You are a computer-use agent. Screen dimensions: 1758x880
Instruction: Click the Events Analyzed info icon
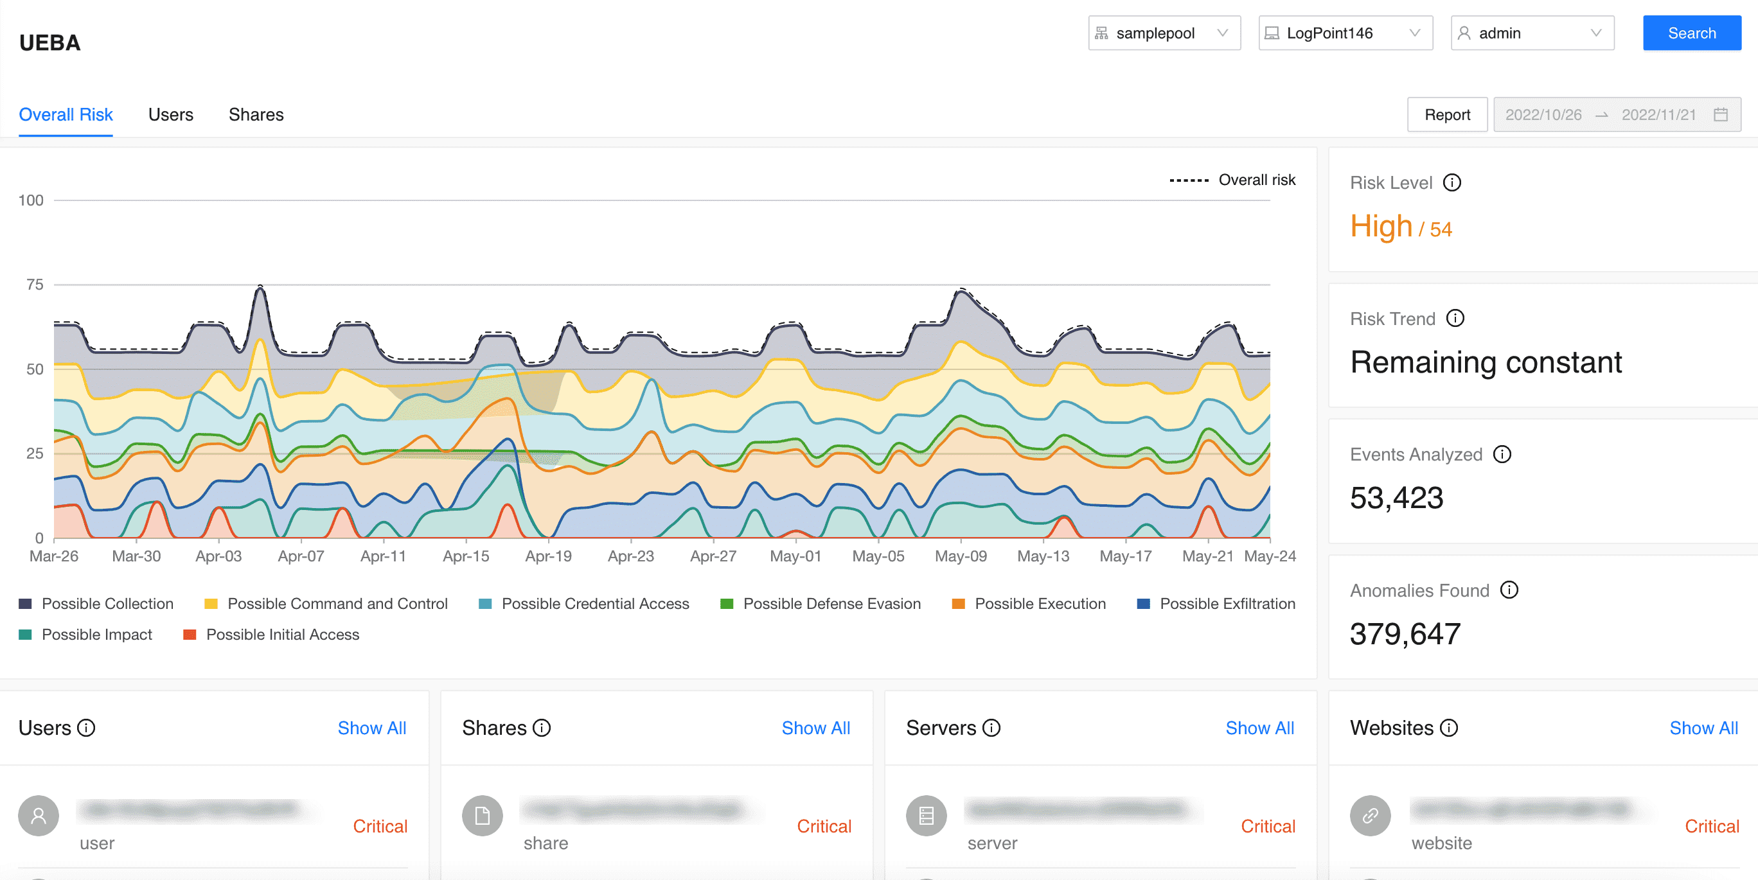point(1502,454)
